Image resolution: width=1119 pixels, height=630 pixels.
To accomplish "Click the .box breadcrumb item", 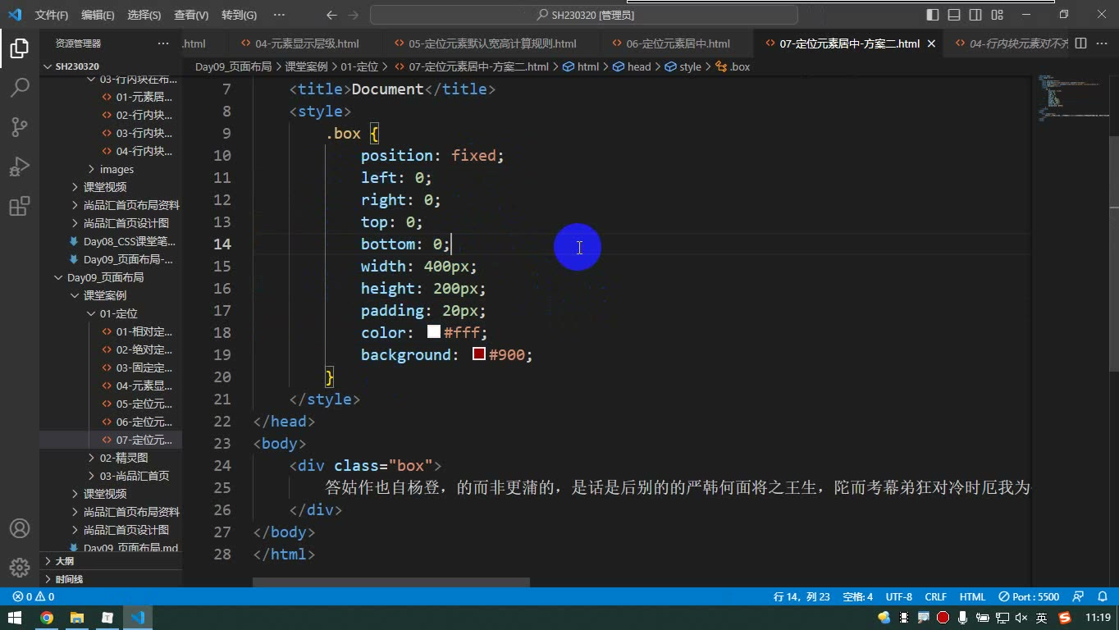I will 733,66.
